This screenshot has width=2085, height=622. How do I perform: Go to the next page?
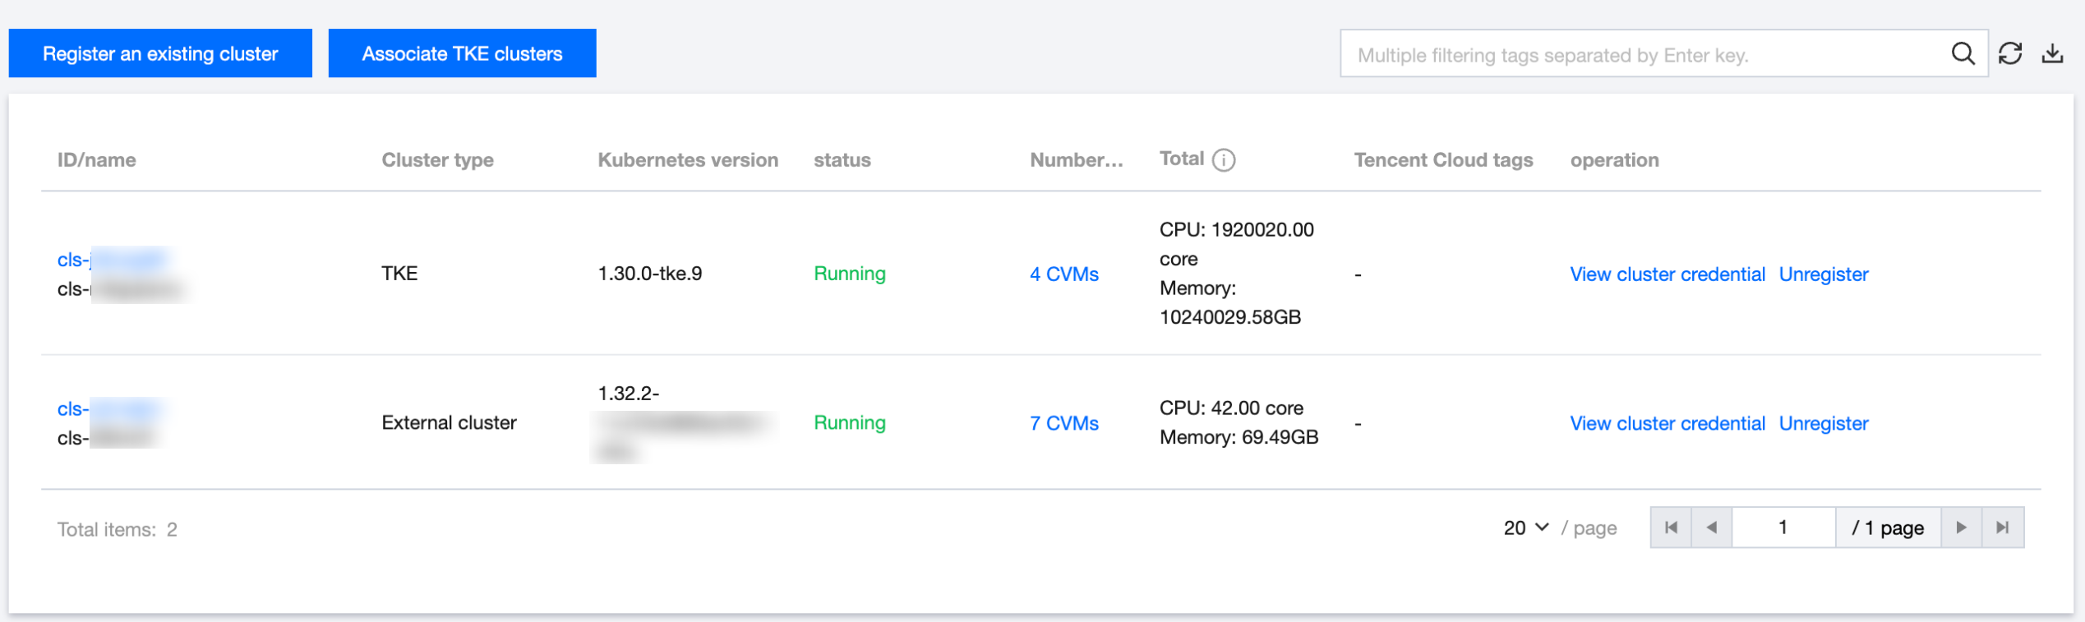(1962, 528)
